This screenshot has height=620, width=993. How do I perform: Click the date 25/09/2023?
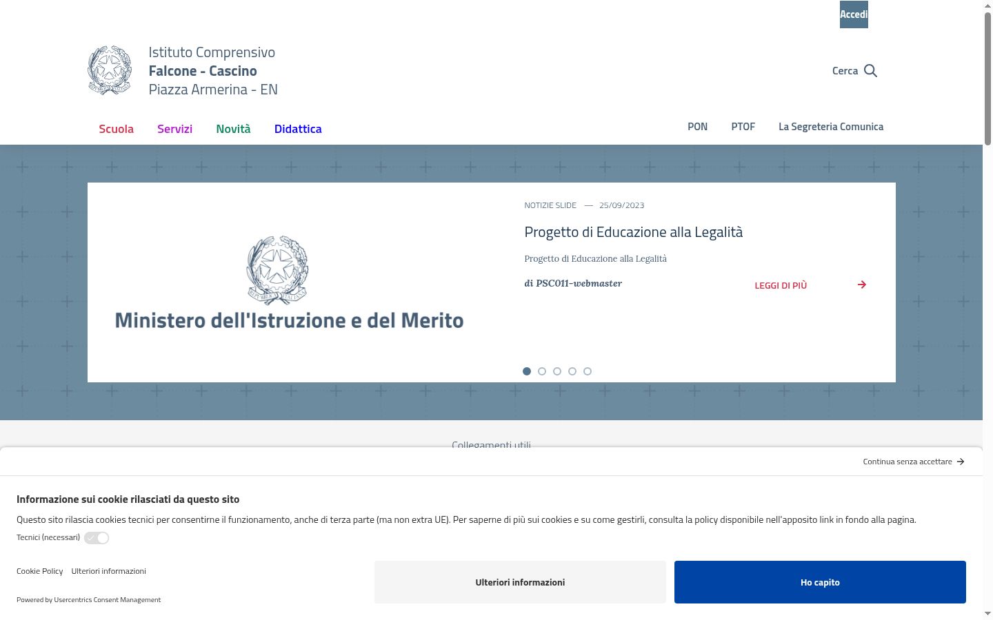tap(621, 205)
